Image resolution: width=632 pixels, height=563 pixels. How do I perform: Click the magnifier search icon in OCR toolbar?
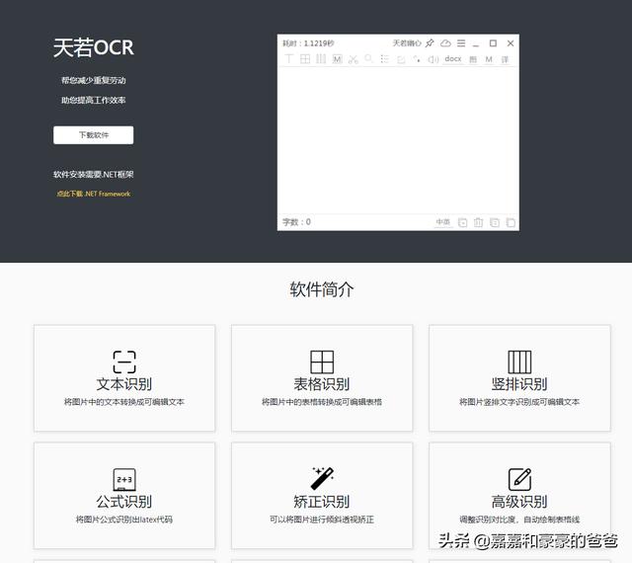click(368, 59)
